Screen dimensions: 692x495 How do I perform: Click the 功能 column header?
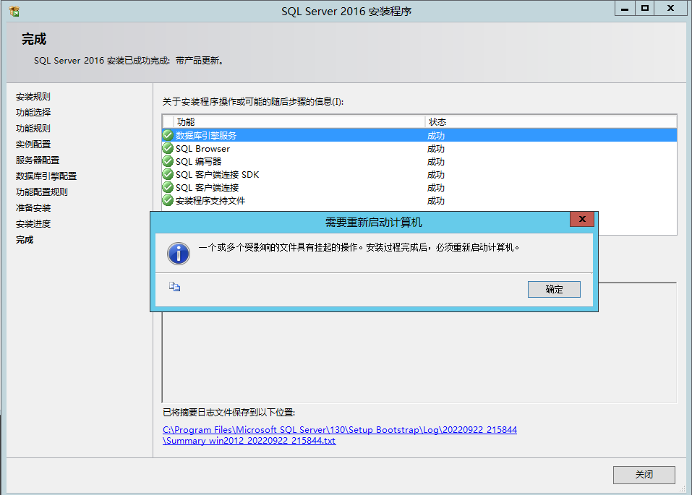tap(299, 122)
